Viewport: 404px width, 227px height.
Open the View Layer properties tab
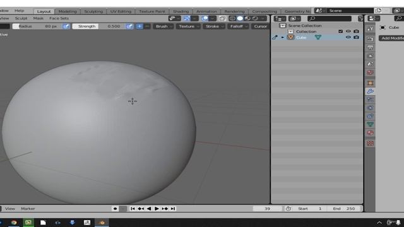(371, 55)
